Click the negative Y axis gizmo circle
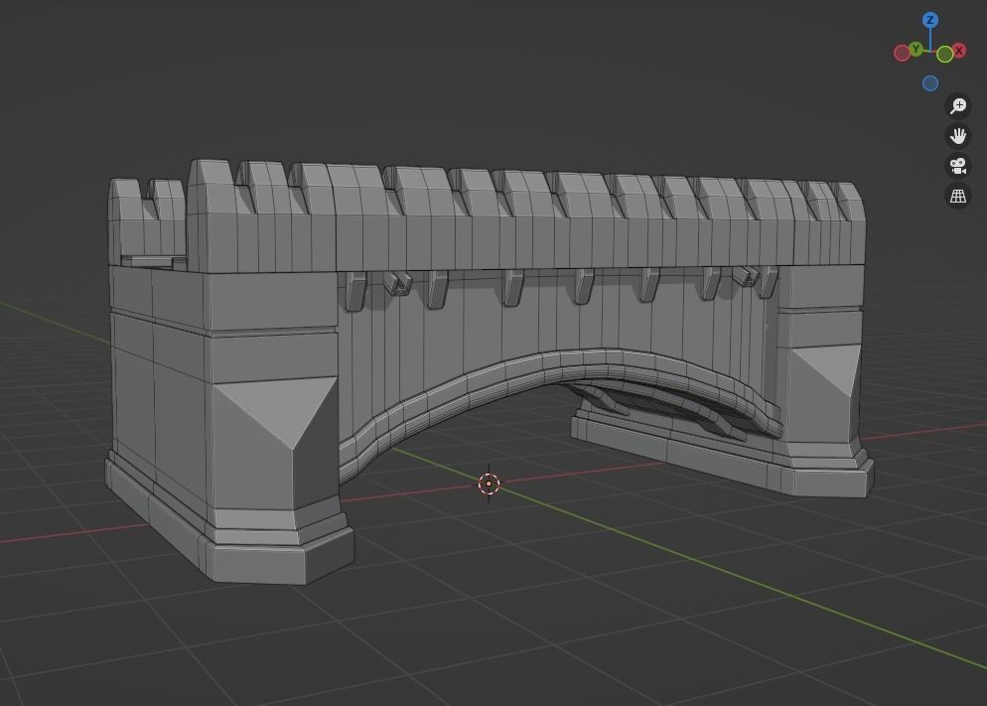The width and height of the screenshot is (987, 706). [x=945, y=55]
